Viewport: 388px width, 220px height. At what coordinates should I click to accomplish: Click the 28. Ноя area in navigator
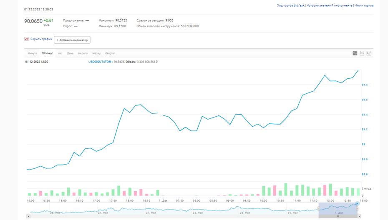pos(198,212)
